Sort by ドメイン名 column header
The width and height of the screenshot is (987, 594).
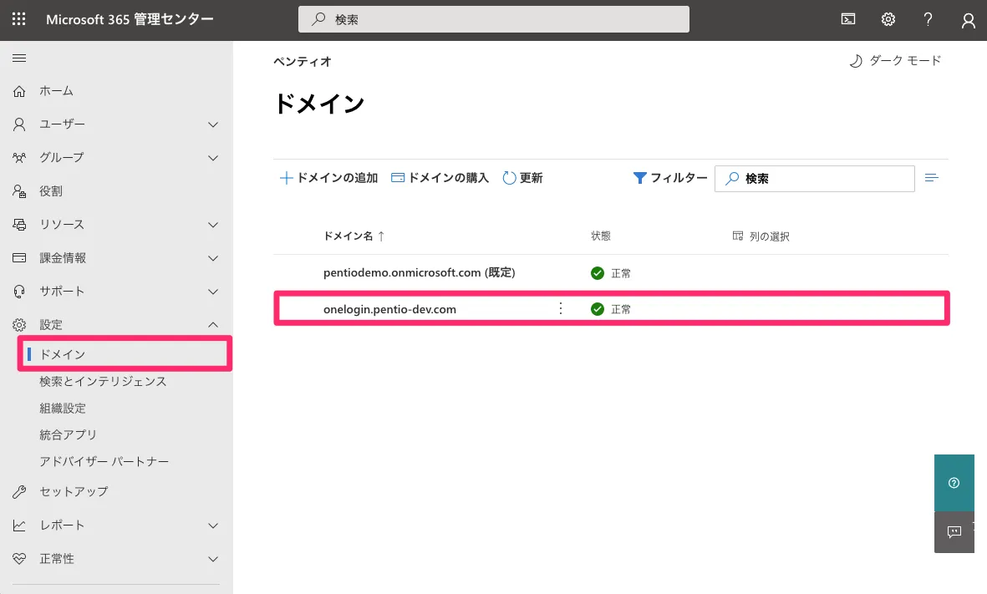pyautogui.click(x=349, y=236)
